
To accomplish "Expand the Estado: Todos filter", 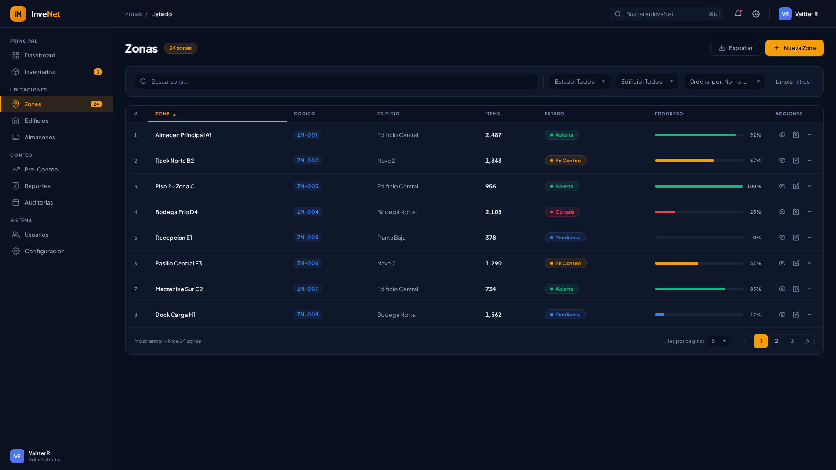I will point(579,81).
